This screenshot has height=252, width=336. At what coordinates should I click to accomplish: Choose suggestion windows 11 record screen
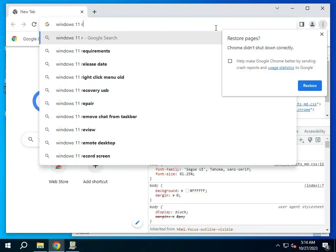click(168, 156)
